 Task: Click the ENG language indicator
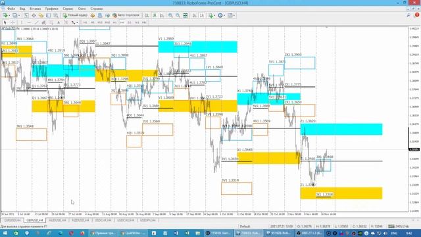pyautogui.click(x=394, y=233)
